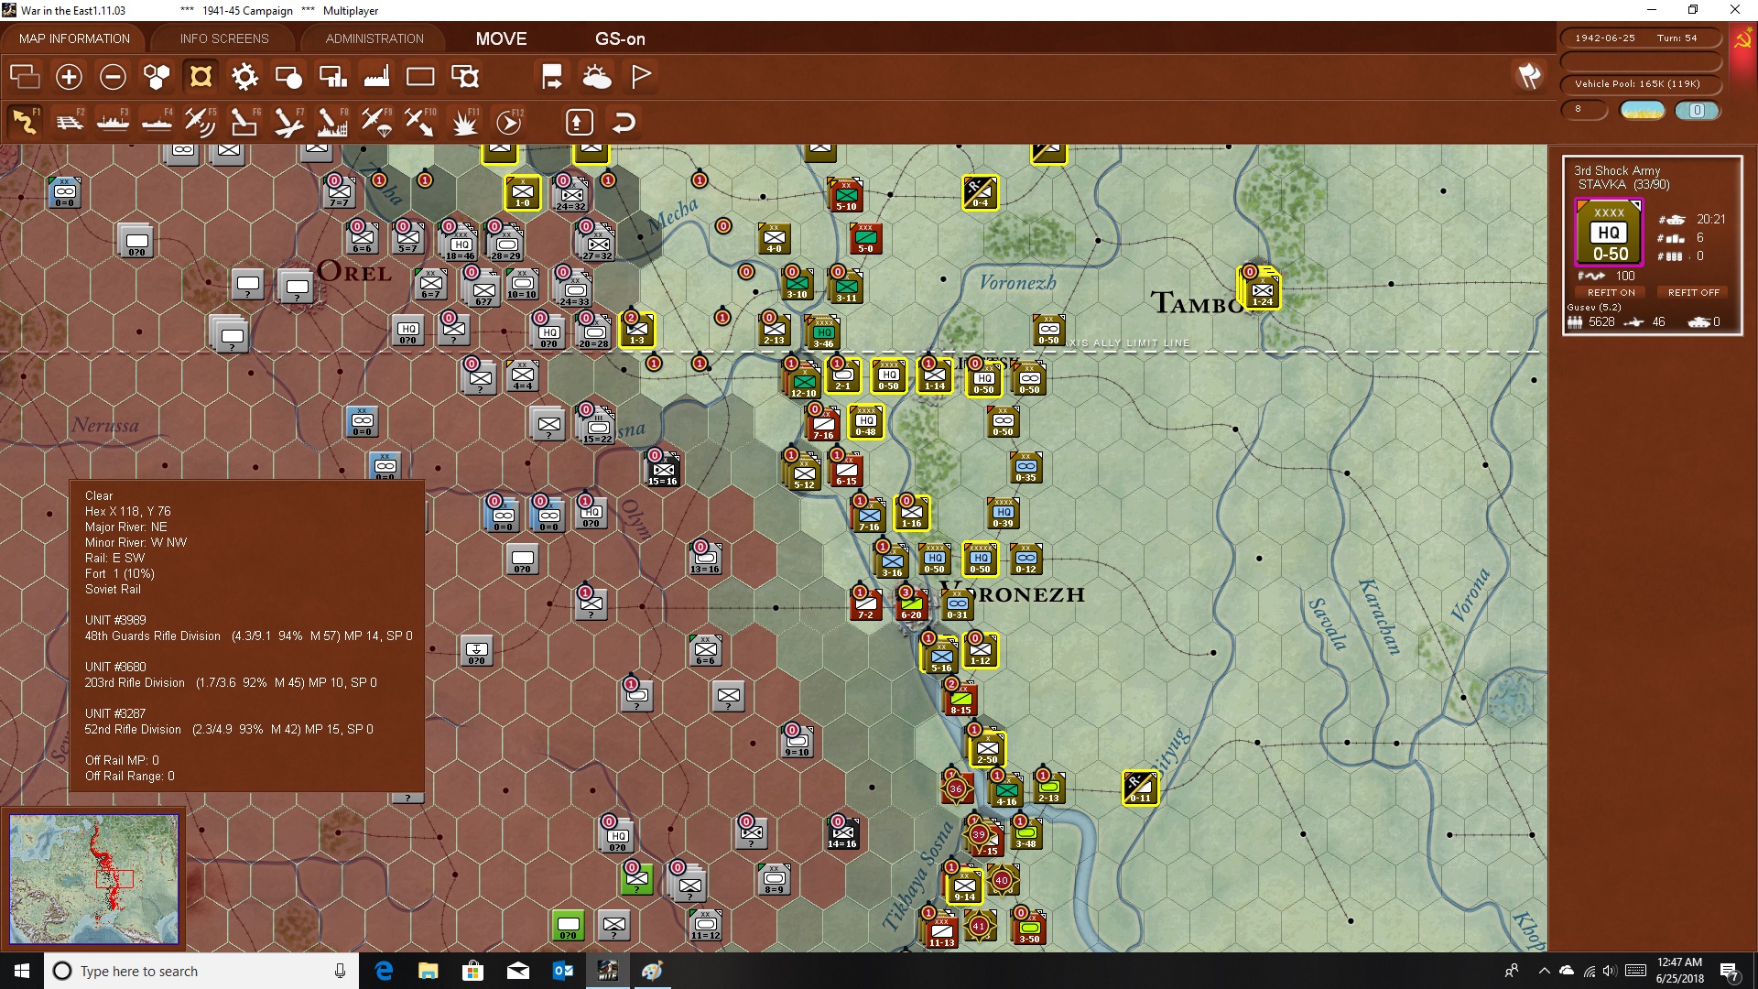Screen dimensions: 1758x989
Task: Click the flag-with-arrow toolbar icon
Action: click(x=552, y=77)
